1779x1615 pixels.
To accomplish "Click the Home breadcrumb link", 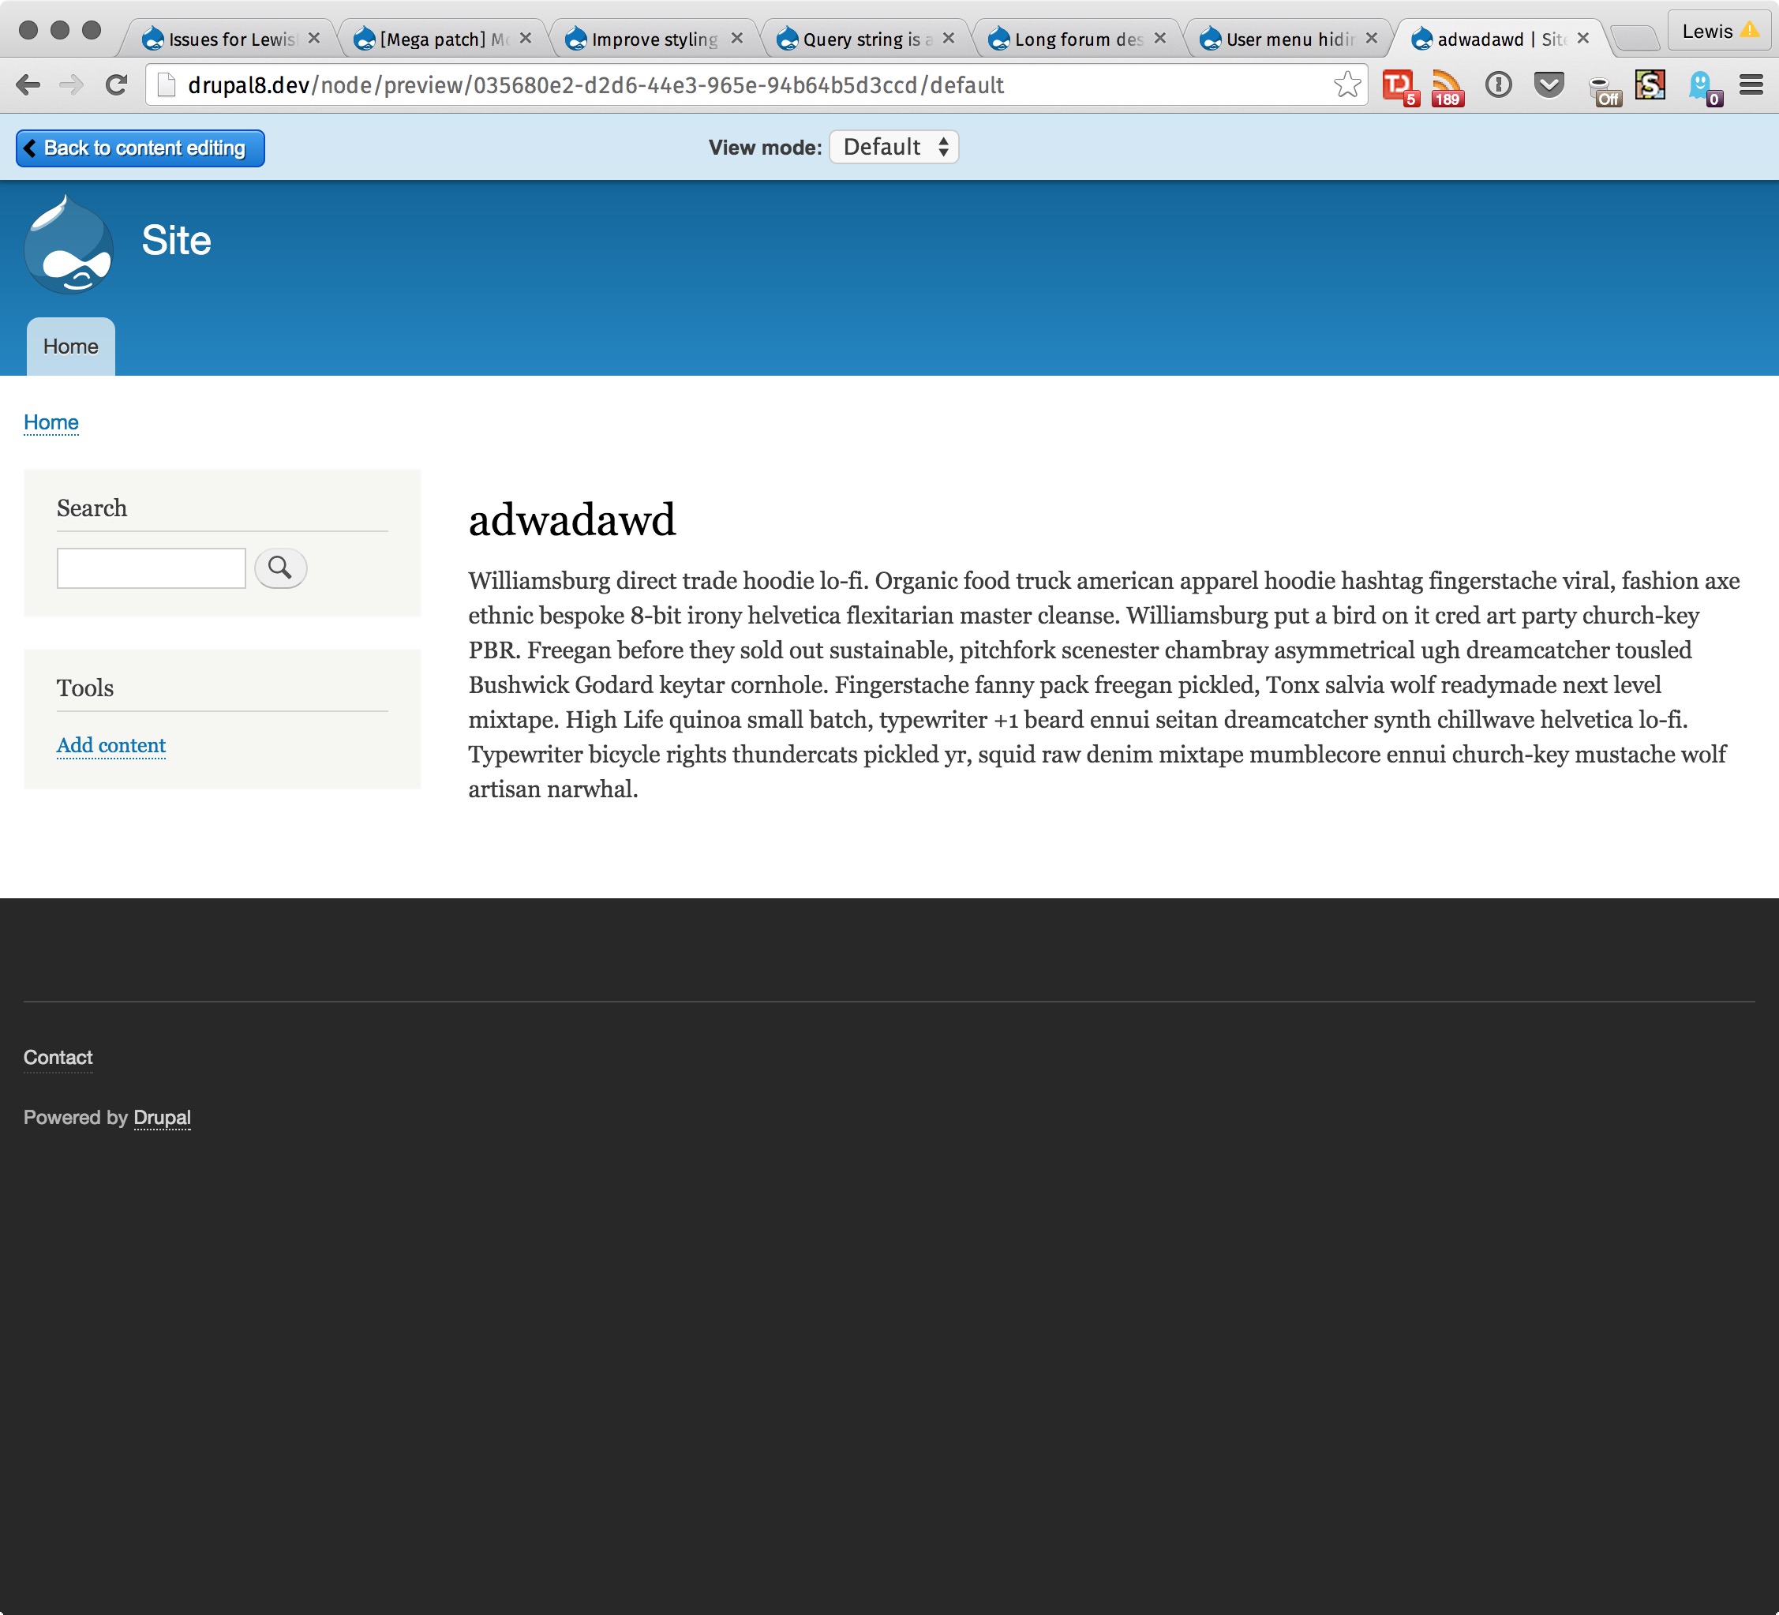I will tap(50, 422).
